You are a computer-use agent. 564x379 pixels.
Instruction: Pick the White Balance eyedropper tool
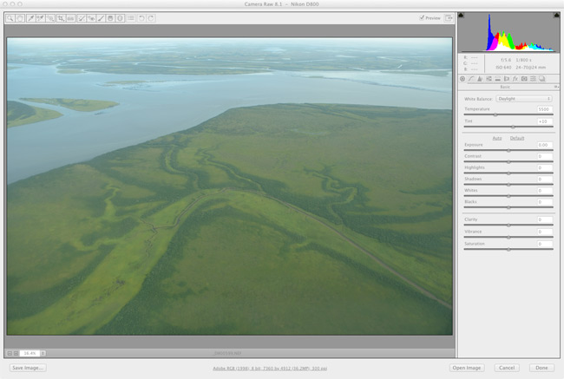(30, 17)
